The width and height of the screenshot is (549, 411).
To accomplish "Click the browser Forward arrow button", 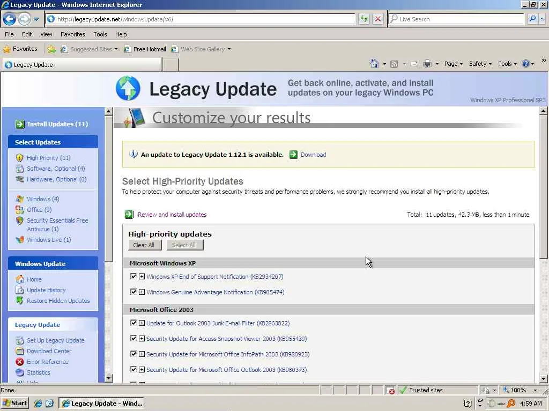I will tap(24, 19).
